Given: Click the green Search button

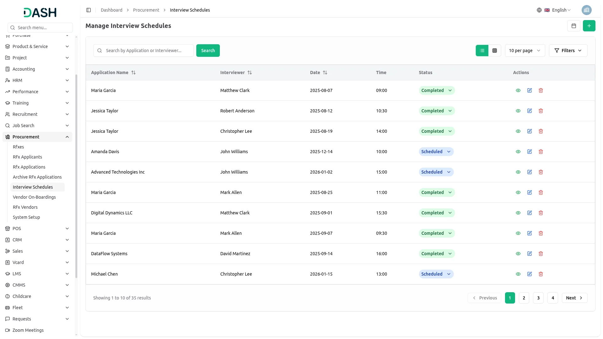Looking at the screenshot, I should [208, 51].
